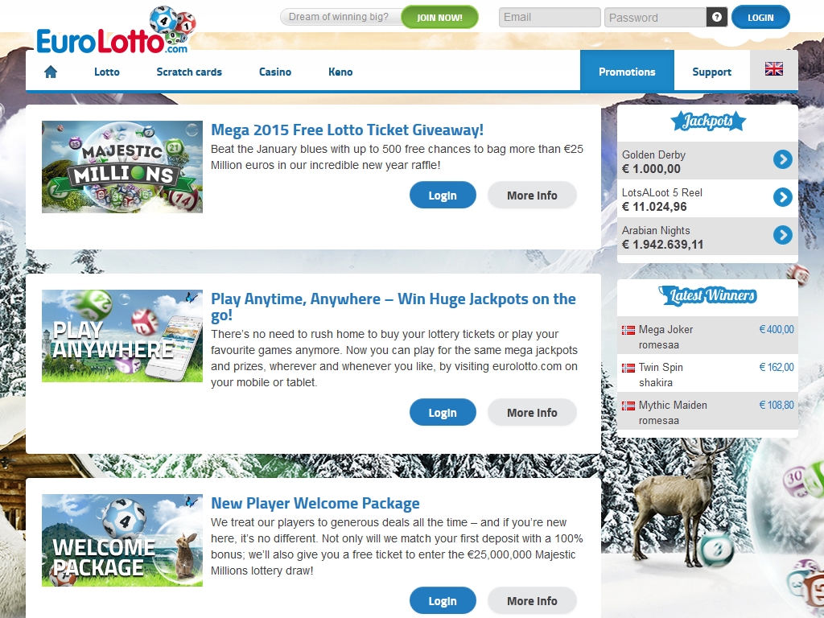This screenshot has height=618, width=824.
Task: Open the Lotto menu item
Action: tap(107, 72)
